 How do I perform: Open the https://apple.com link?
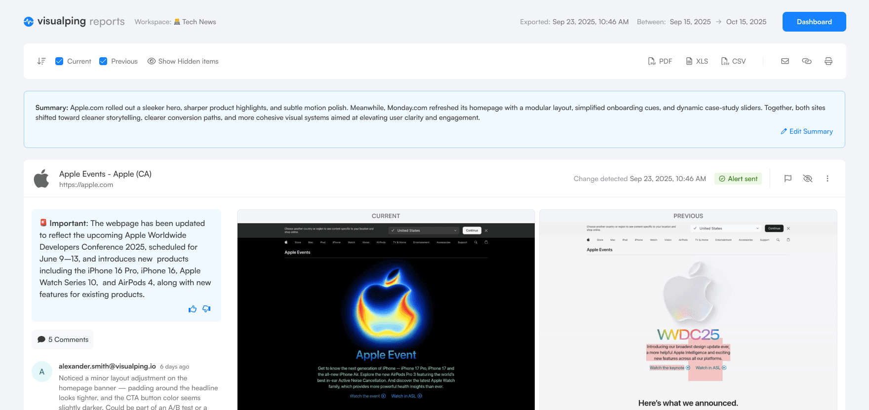pyautogui.click(x=86, y=185)
